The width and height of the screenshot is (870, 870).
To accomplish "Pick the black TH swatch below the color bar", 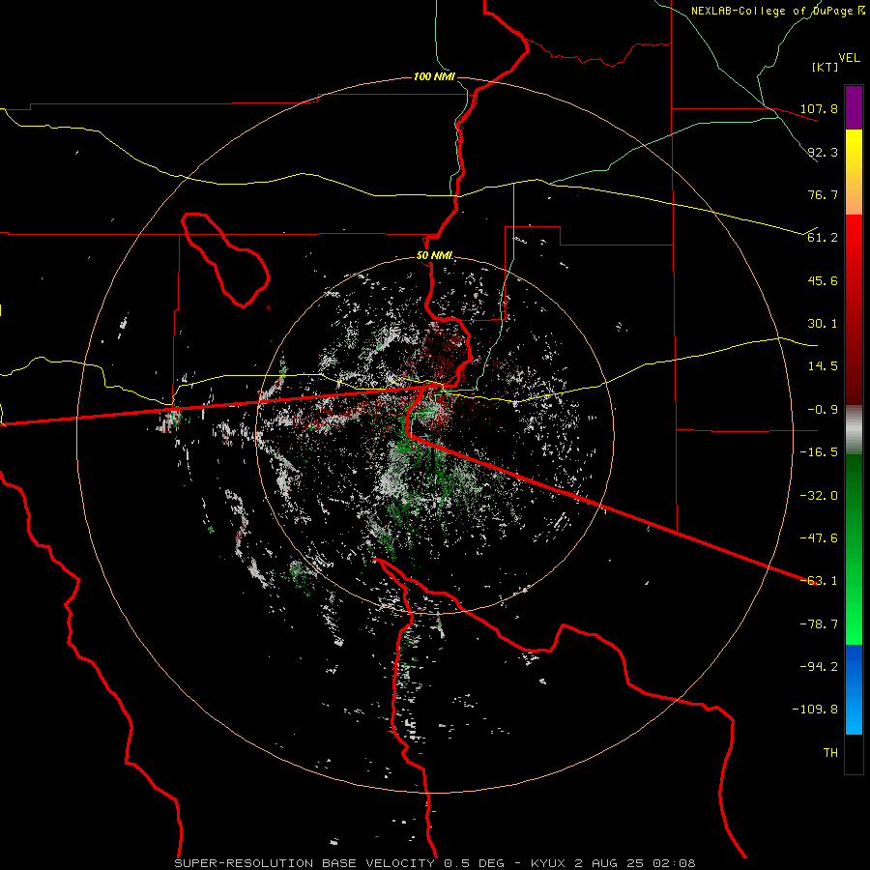I will 854,753.
